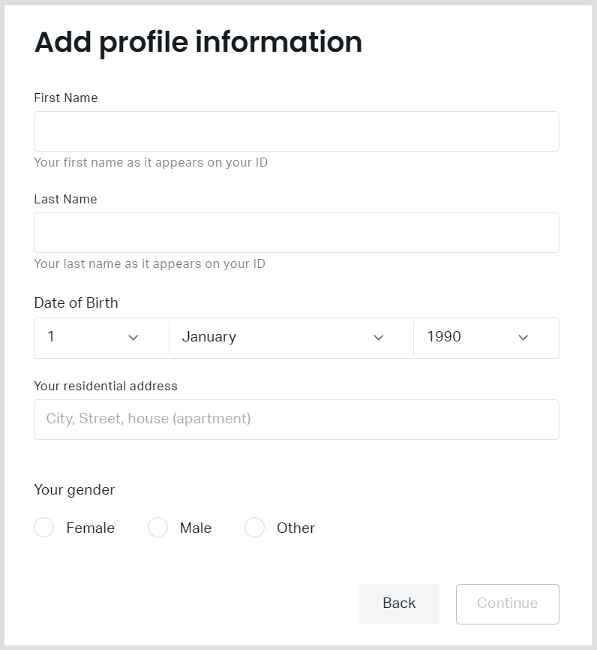Open the birth day dropdown showing 1

90,338
